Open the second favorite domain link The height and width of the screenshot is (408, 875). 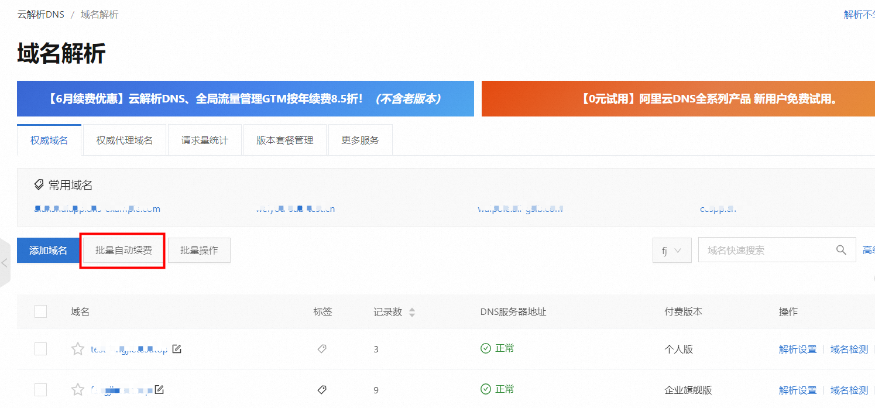296,209
